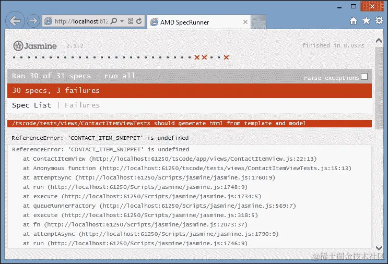388x264 pixels.
Task: Click the Home icon
Action: click(354, 21)
